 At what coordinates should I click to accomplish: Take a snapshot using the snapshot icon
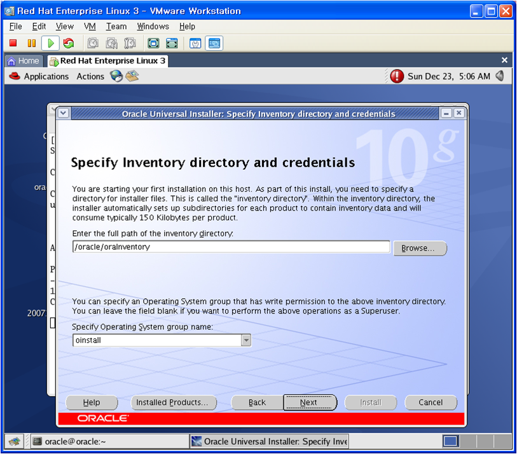point(93,43)
